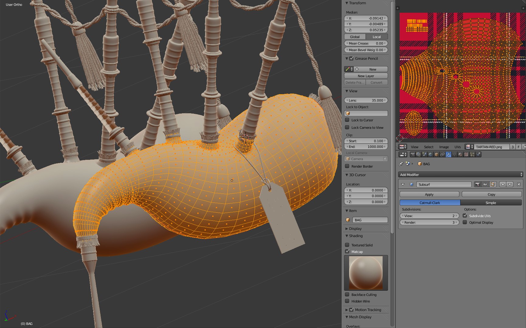Open the Modifiers wrench tab
526x328 pixels.
pyautogui.click(x=448, y=155)
